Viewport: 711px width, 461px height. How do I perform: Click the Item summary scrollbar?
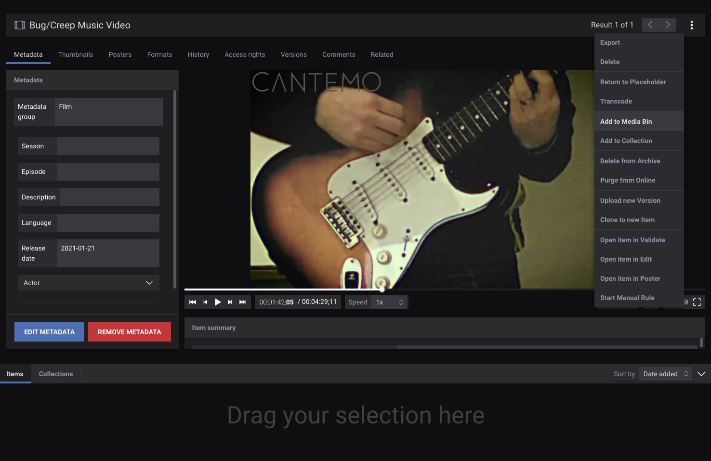(701, 342)
